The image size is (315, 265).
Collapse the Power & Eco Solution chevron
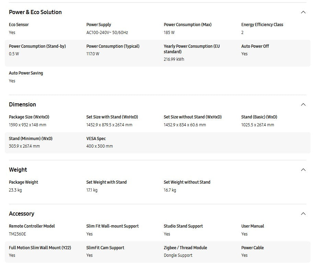[x=303, y=12]
